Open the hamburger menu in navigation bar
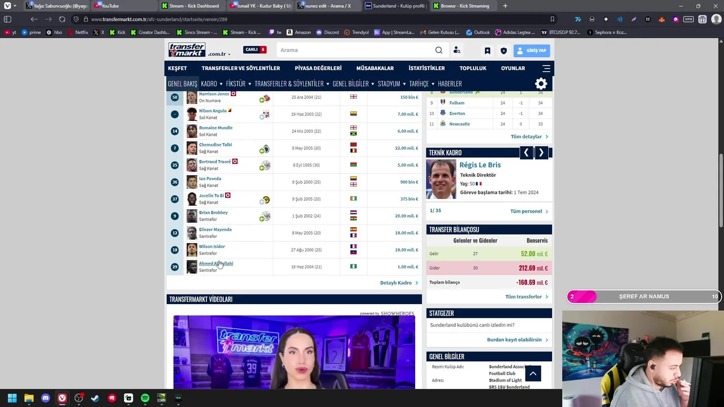 pos(546,68)
